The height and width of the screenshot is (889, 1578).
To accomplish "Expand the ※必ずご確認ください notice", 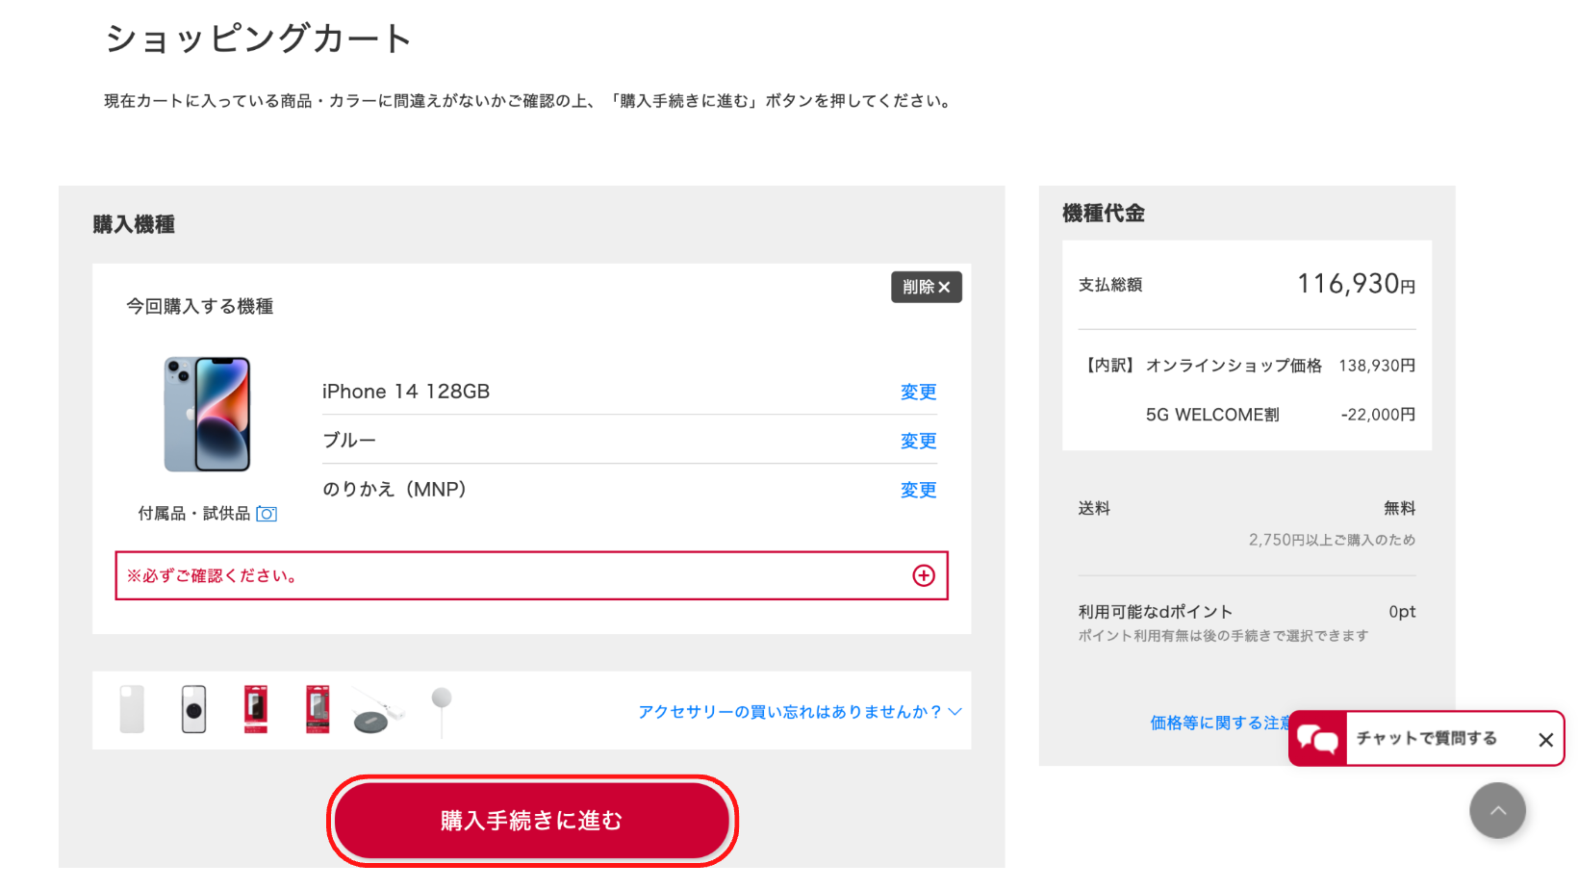I will click(531, 575).
